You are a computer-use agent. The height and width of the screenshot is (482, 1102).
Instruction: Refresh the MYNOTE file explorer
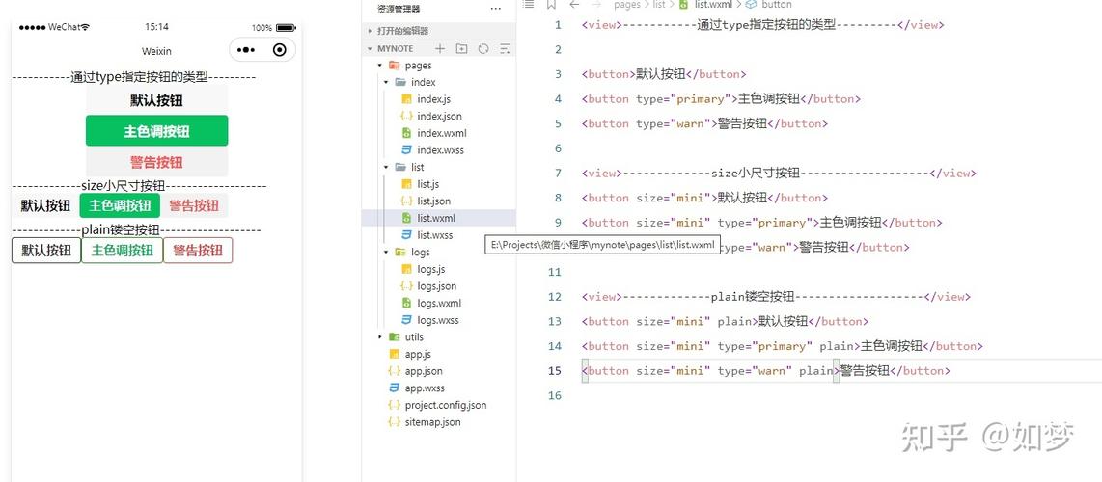click(x=482, y=48)
